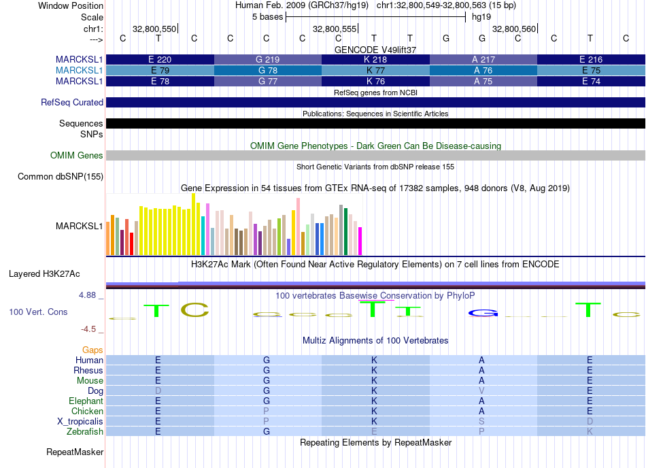This screenshot has height=468, width=646.
Task: Click the Rhesus species label
Action: [x=88, y=370]
